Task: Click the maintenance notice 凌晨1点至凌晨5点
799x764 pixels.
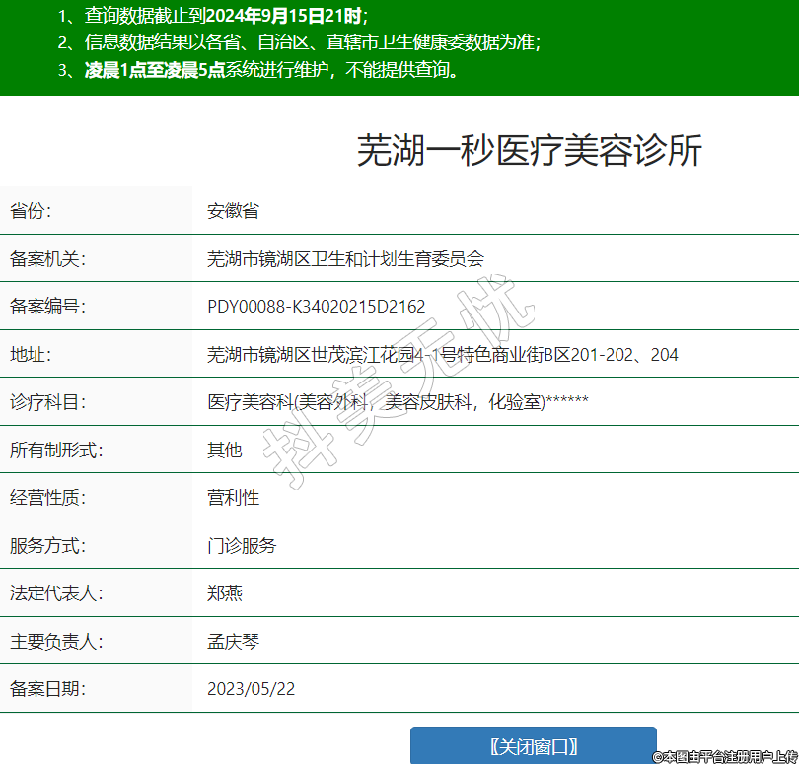Action: (258, 70)
